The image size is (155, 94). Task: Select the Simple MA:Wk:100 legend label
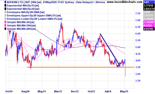point(21,25)
